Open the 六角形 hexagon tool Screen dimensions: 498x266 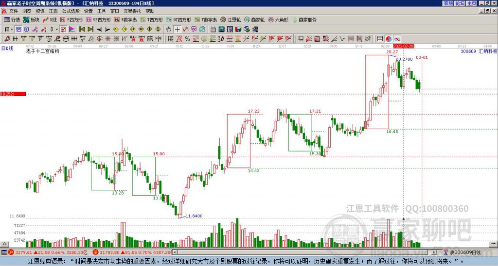coord(279,19)
